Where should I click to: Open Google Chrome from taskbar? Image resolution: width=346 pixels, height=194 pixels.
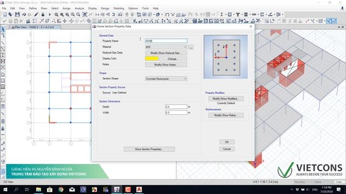tap(61, 189)
